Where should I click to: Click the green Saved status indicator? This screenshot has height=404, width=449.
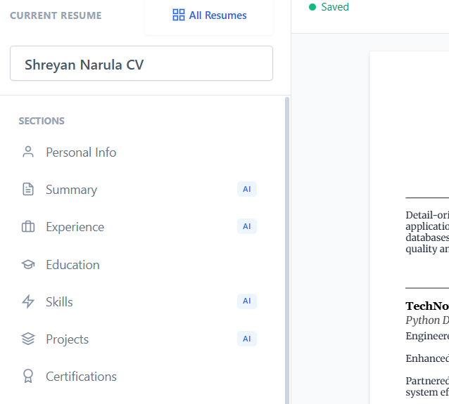pyautogui.click(x=329, y=7)
